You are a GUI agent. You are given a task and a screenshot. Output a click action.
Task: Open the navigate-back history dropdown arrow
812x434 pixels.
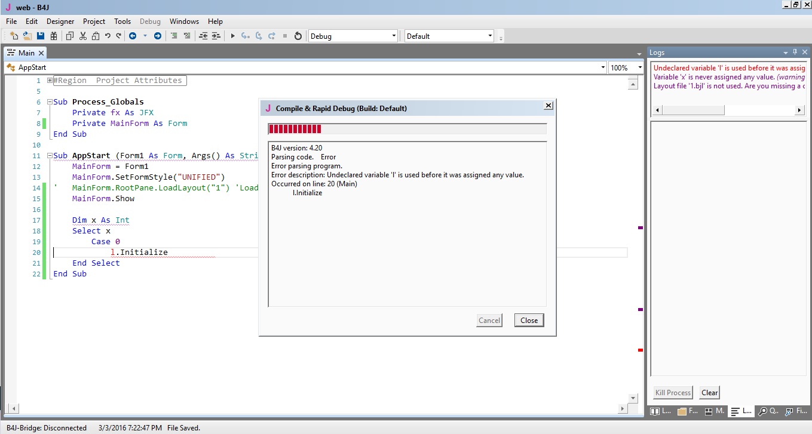pos(145,36)
